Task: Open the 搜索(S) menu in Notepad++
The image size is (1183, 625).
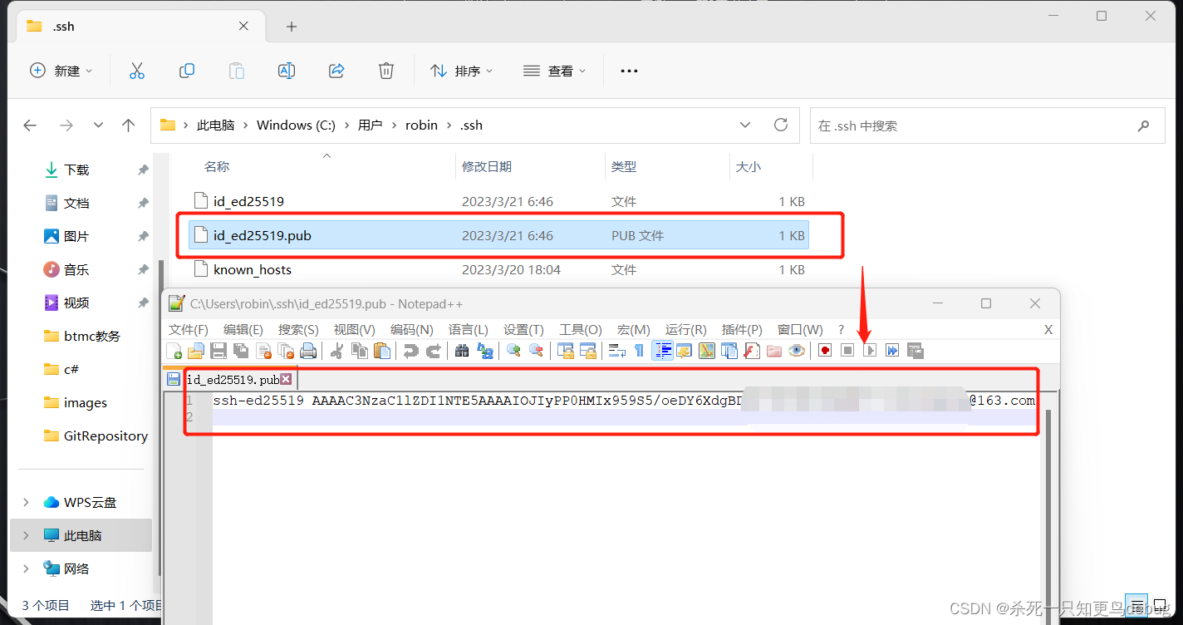Action: pyautogui.click(x=298, y=330)
